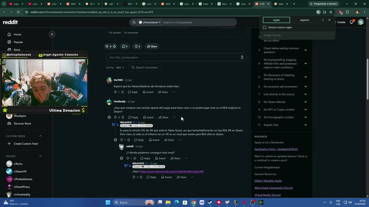The width and height of the screenshot is (369, 207).
Task: Open Reddit notifications bell
Action: tap(351, 22)
